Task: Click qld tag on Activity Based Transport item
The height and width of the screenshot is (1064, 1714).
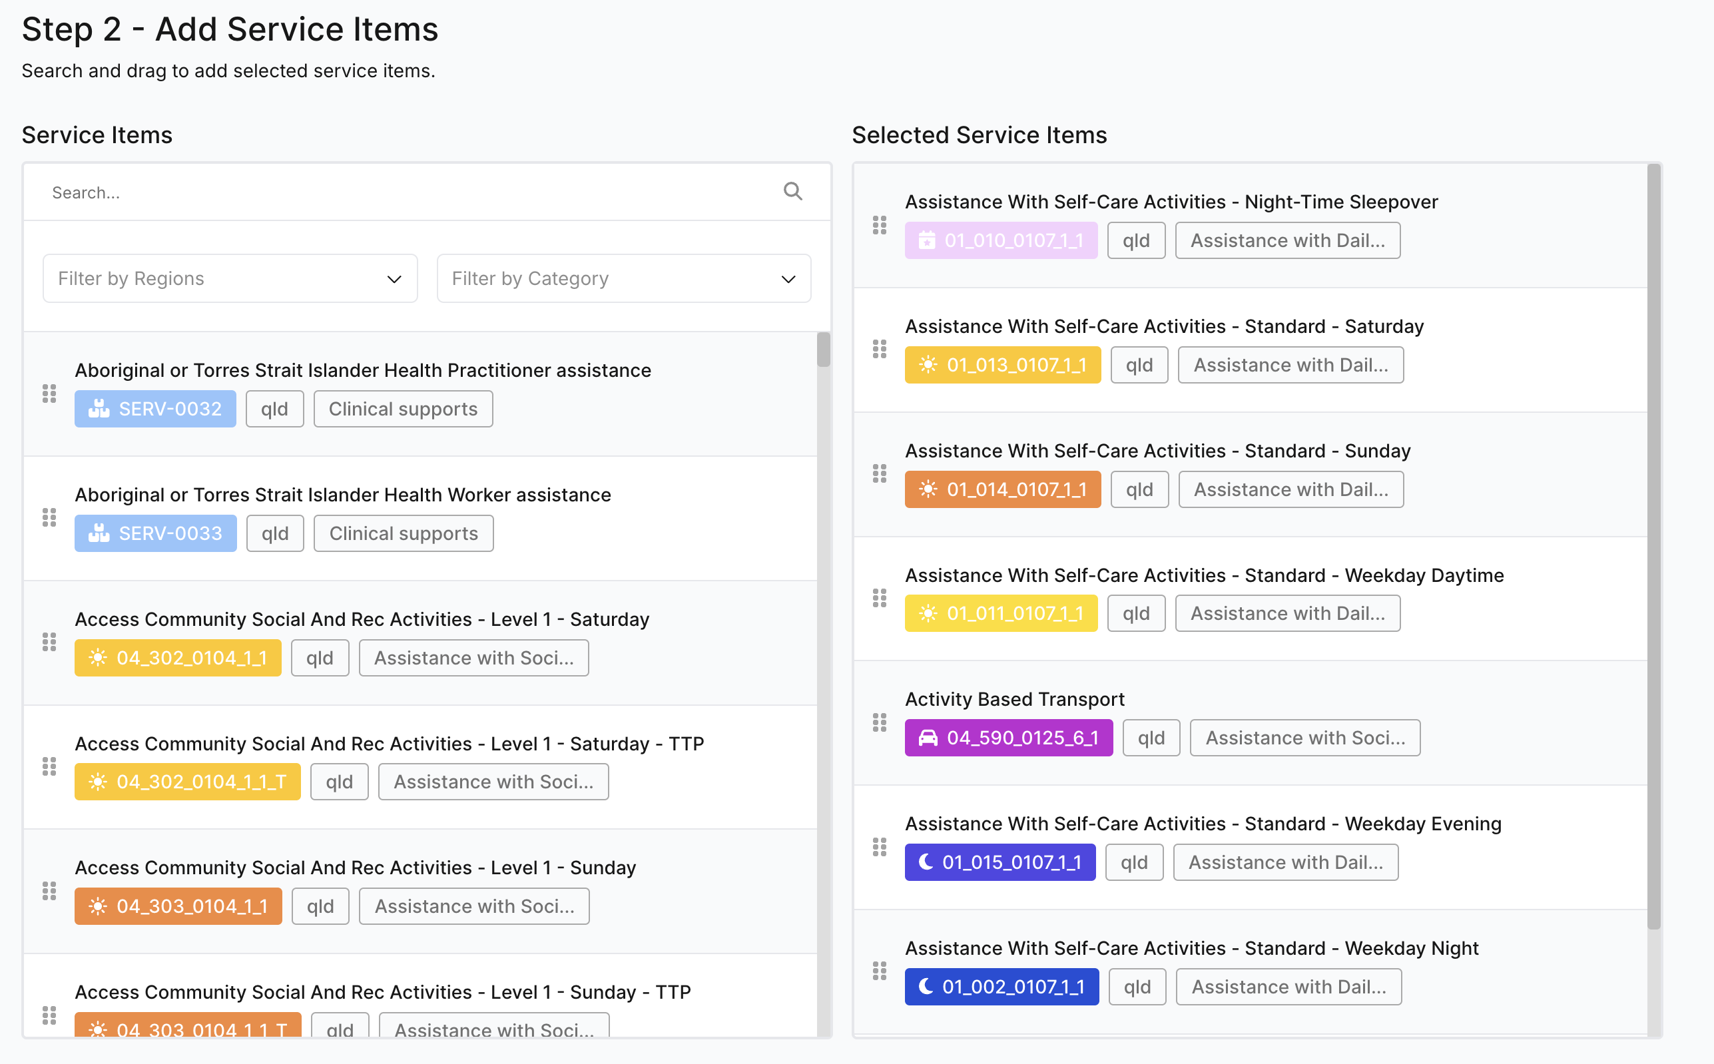Action: pyautogui.click(x=1151, y=738)
